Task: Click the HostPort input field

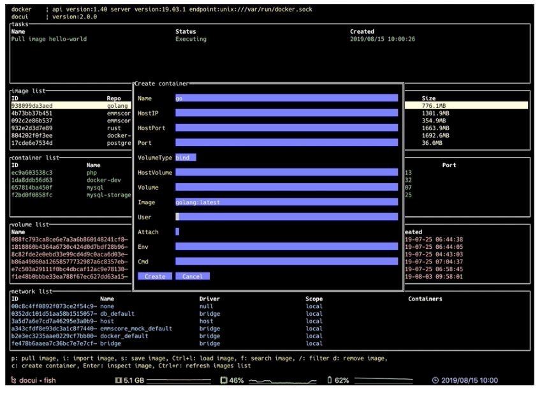Action: [x=286, y=128]
